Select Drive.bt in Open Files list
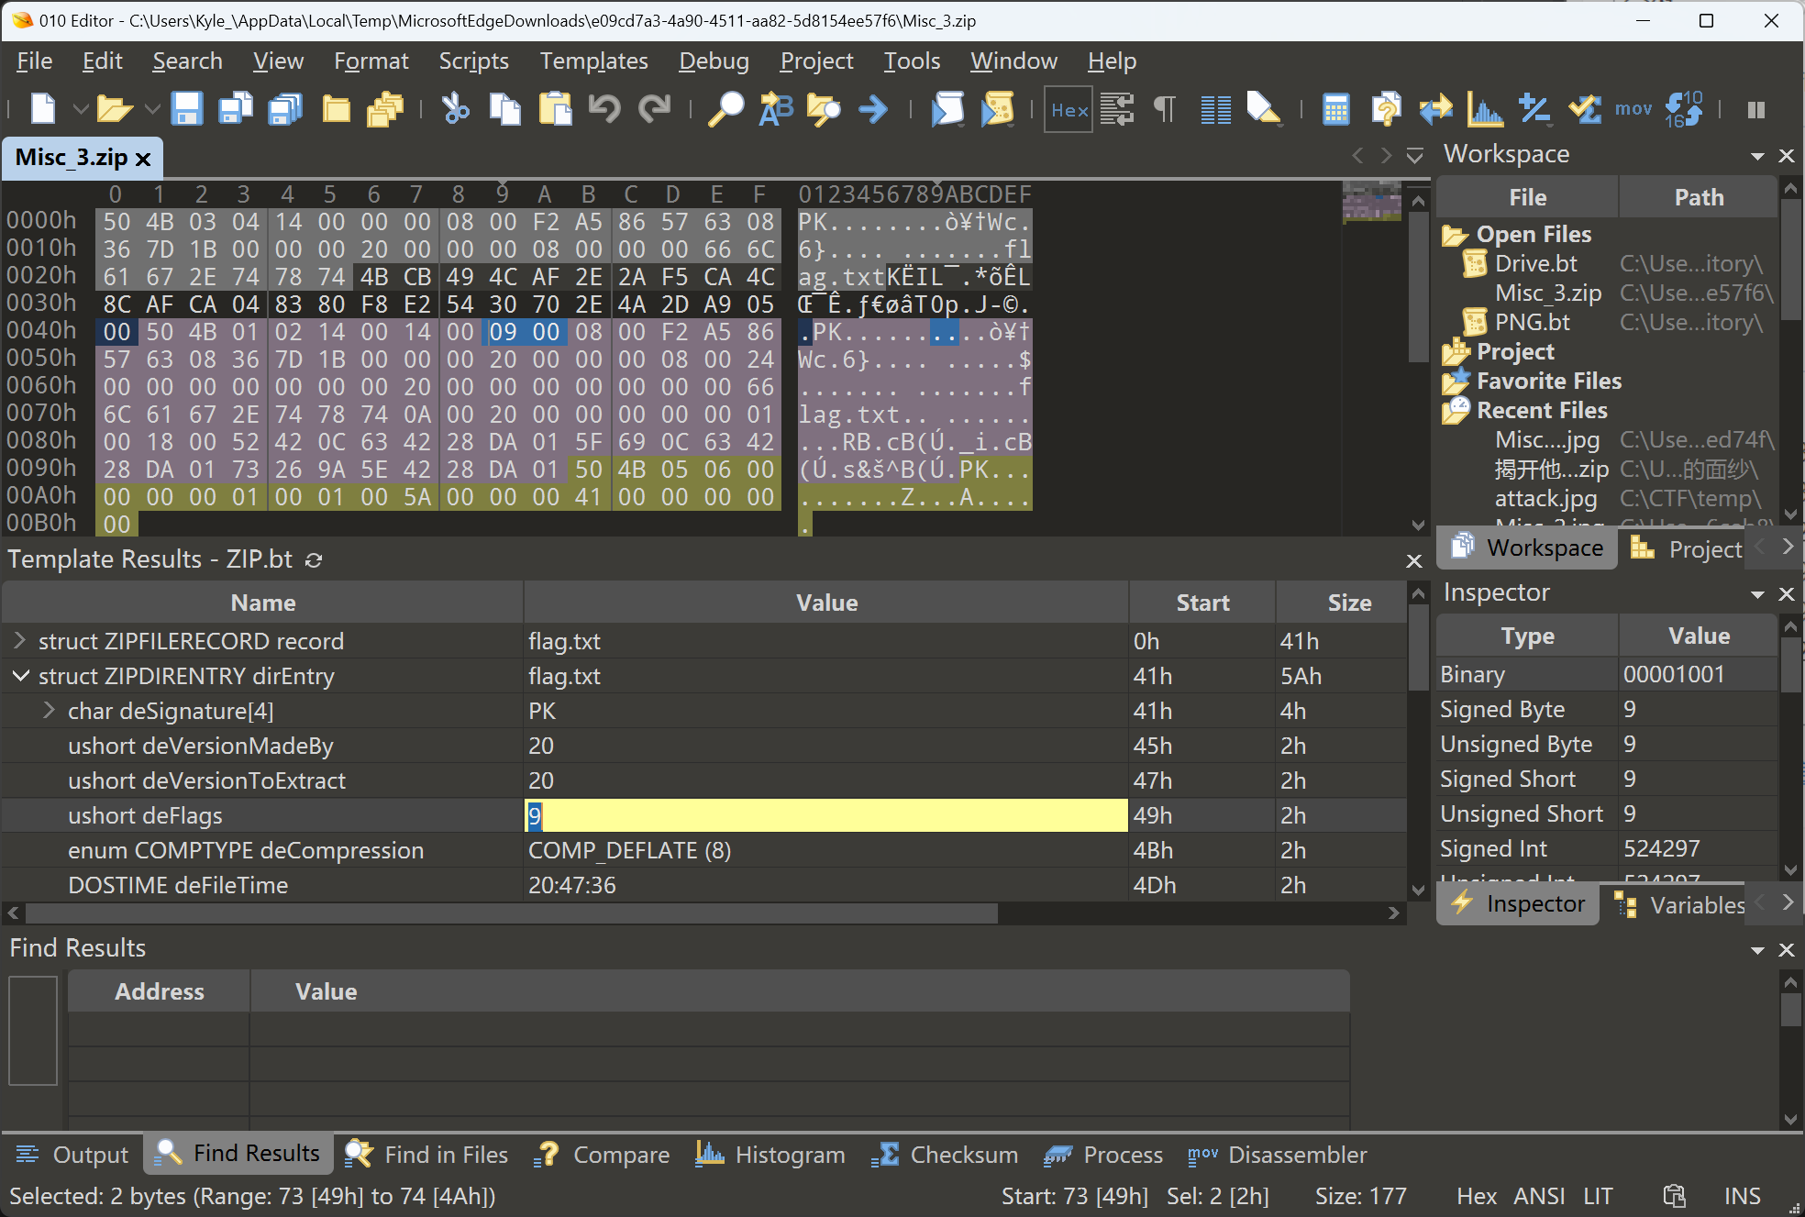 (x=1535, y=264)
